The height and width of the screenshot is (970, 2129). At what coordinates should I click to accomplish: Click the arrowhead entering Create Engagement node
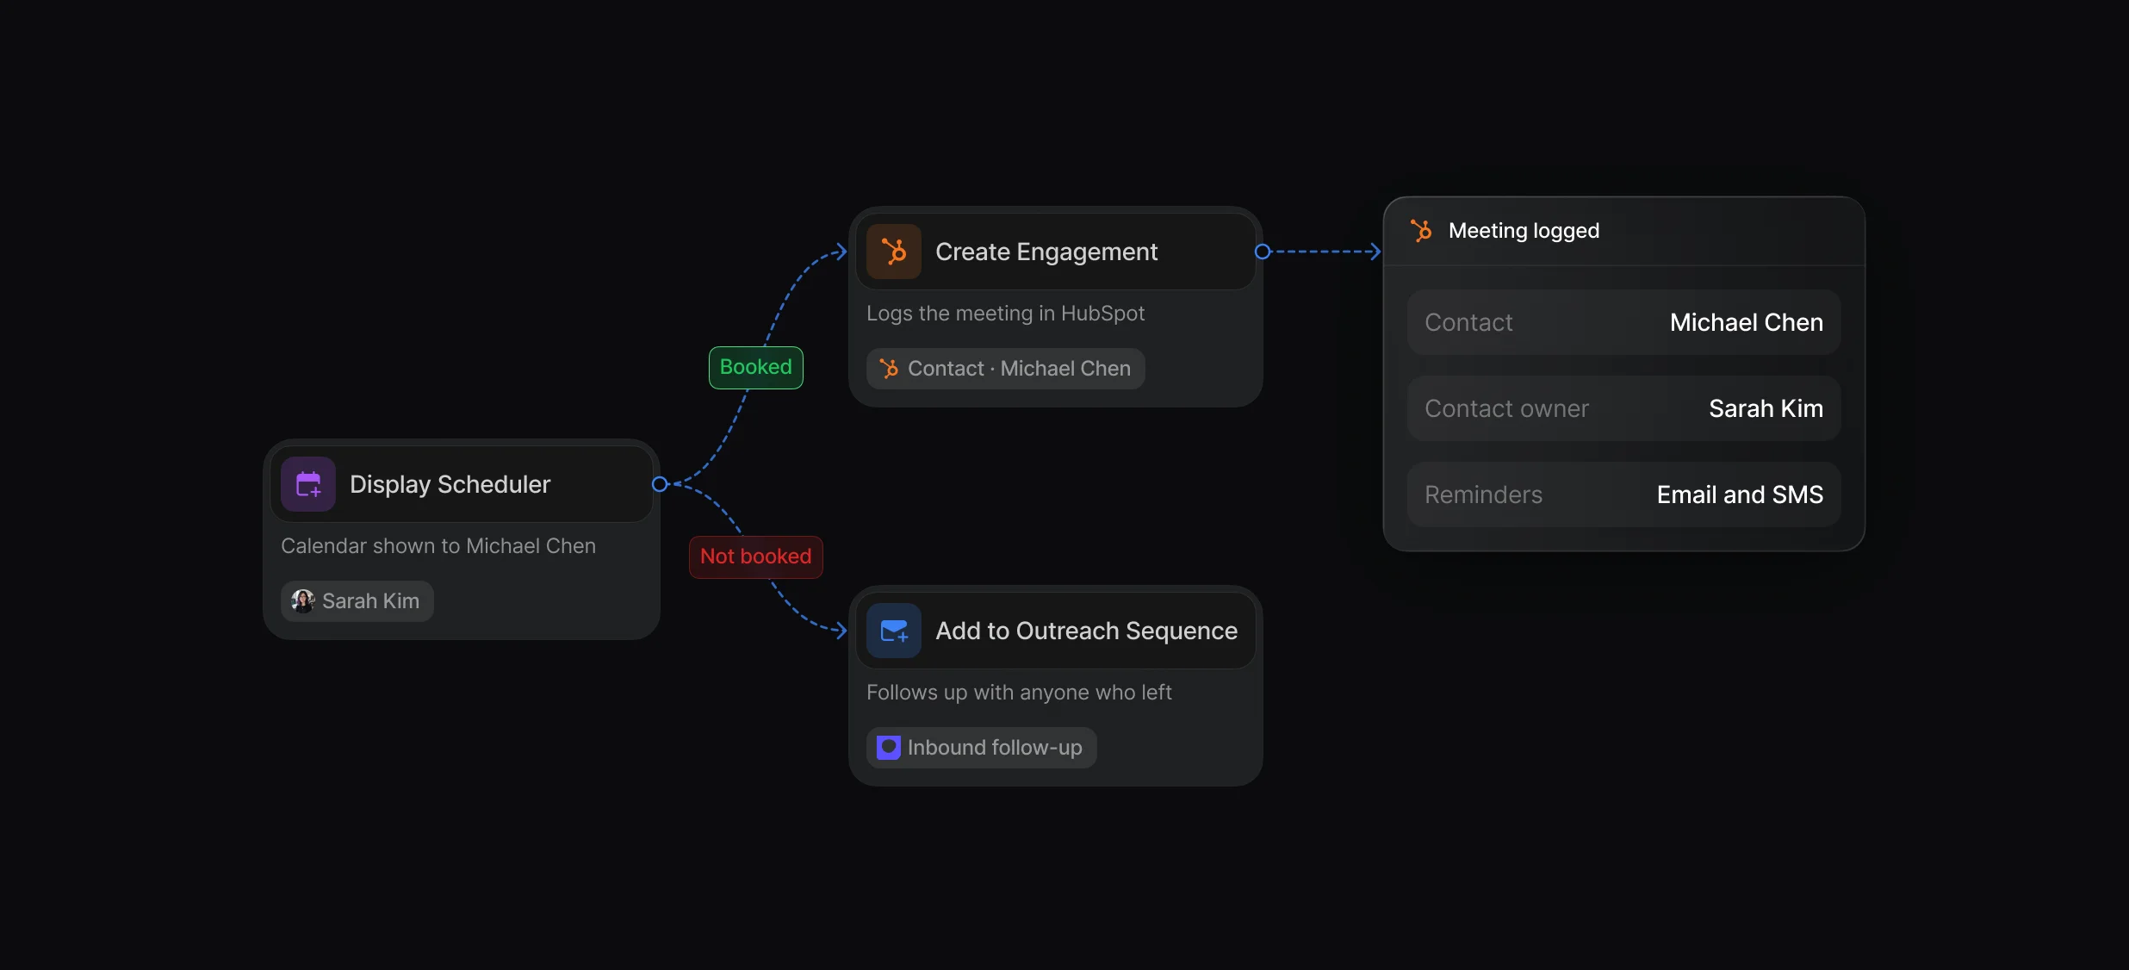[x=841, y=252]
